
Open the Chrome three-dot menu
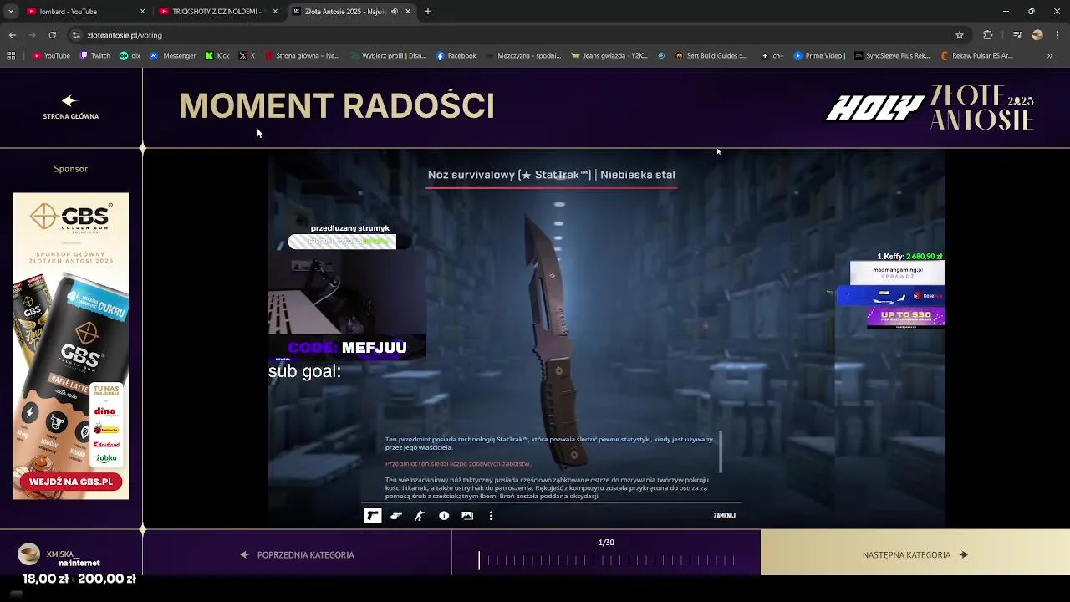(x=1057, y=35)
